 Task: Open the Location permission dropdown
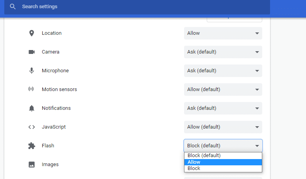tap(223, 33)
